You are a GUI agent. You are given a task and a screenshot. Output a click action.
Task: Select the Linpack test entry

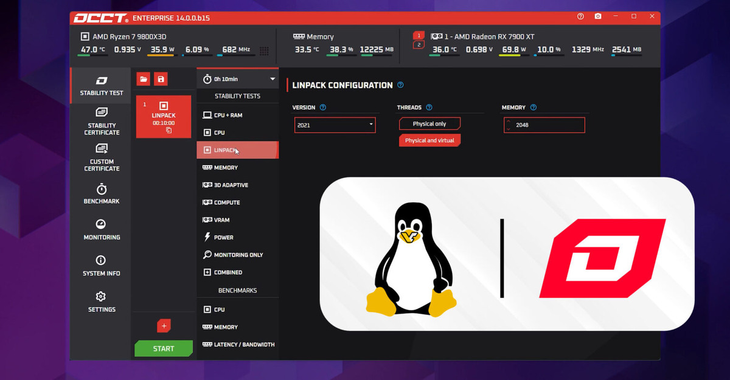237,150
